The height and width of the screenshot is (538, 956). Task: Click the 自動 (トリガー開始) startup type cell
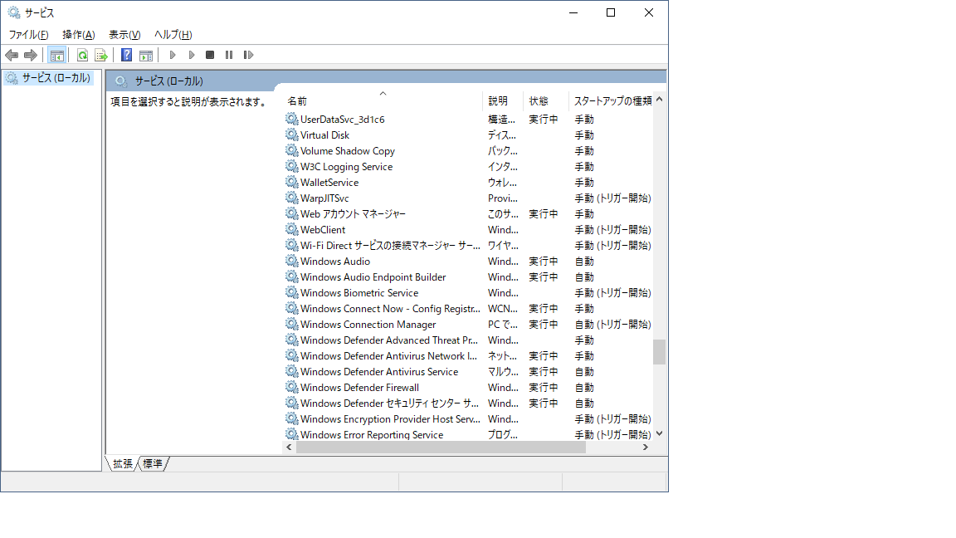point(612,325)
